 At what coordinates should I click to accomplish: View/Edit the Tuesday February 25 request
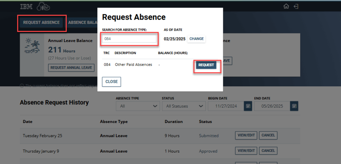pos(246,135)
